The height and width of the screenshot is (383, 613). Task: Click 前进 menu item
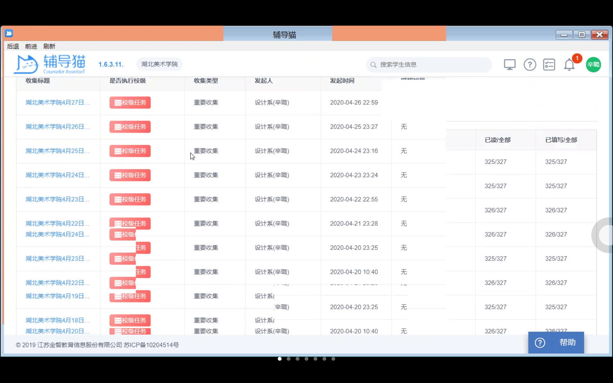pos(31,47)
